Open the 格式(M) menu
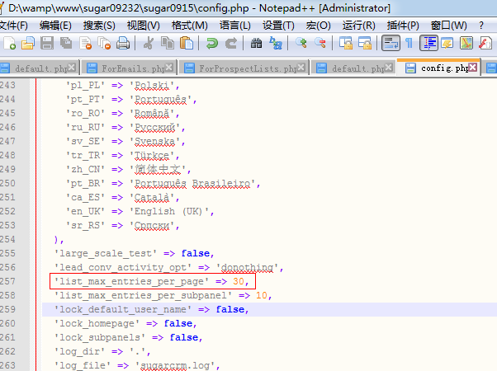Screen dimensions: 497x371 pos(190,25)
